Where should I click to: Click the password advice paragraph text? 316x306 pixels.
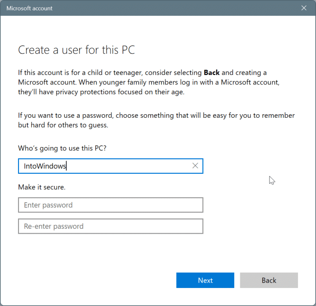coord(156,120)
